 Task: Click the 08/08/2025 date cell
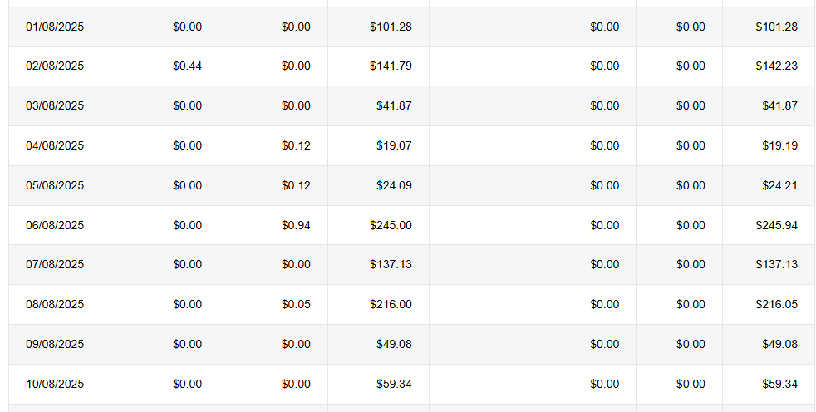(55, 304)
